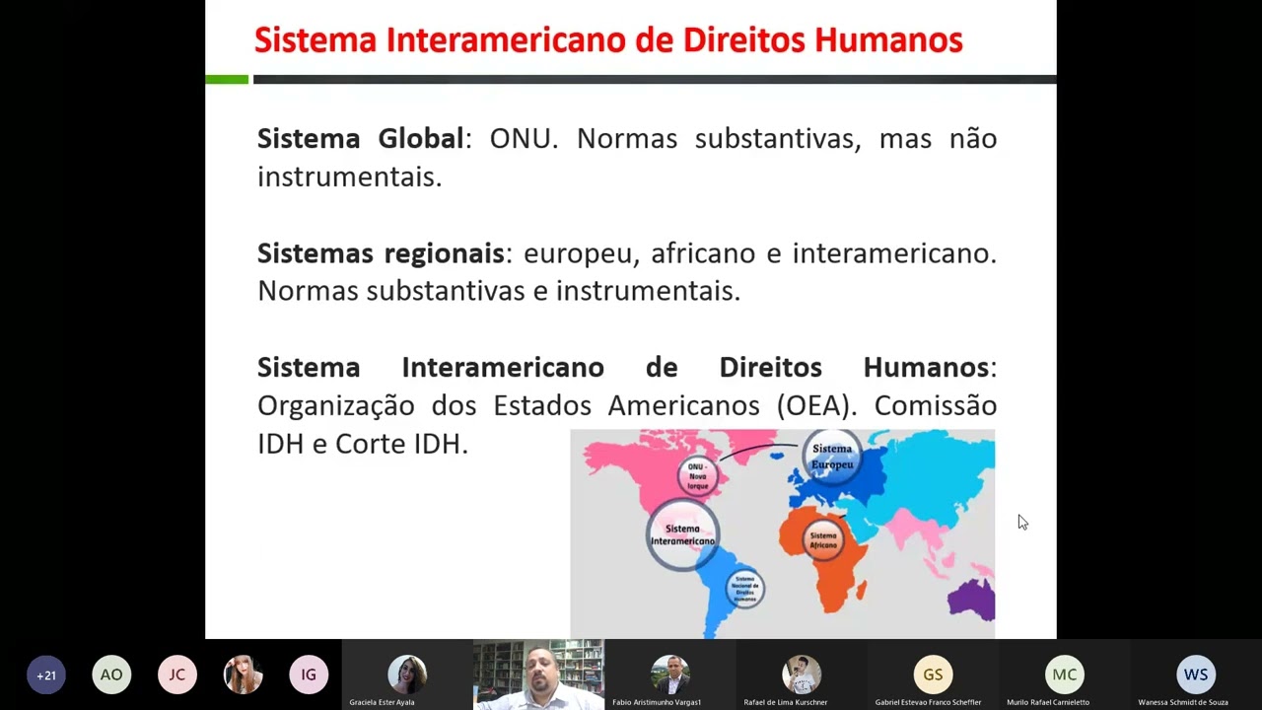Select the MC avatar of Murilo Rafael

click(1065, 674)
